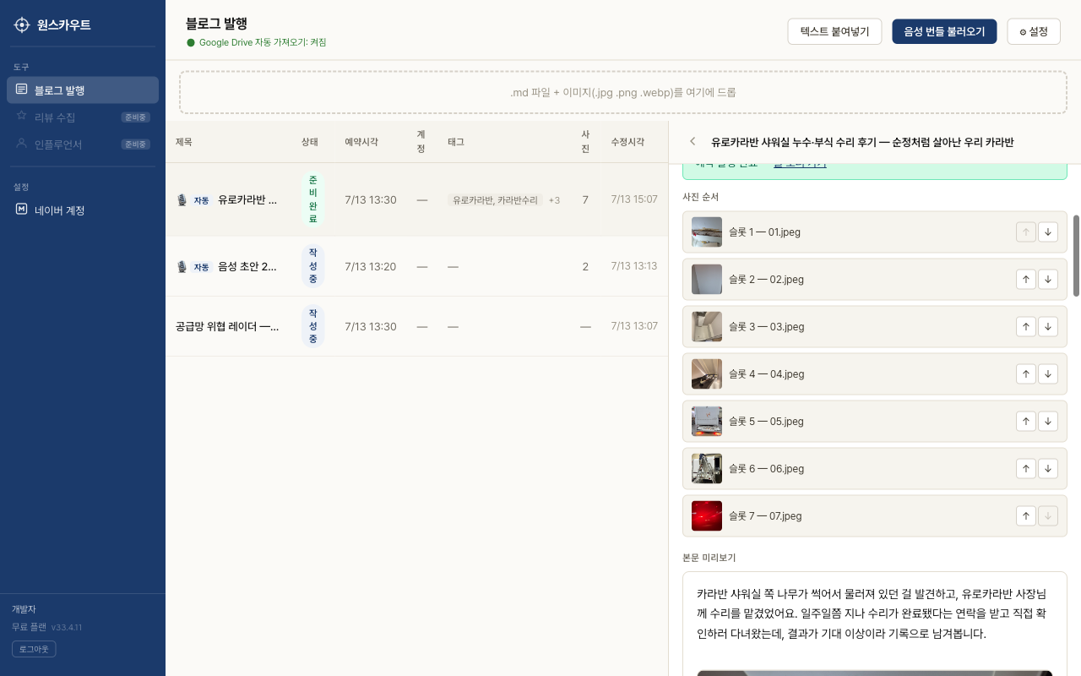Move 슬롯 7 — 07.jpeg up

point(1026,515)
